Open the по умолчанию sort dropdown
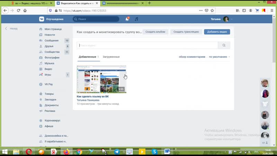 point(219,57)
